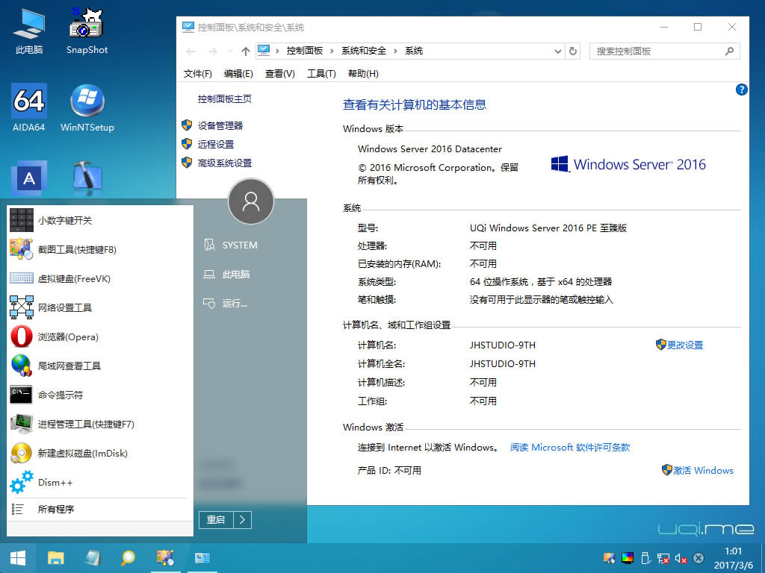Click the muted volume tray icon

681,558
